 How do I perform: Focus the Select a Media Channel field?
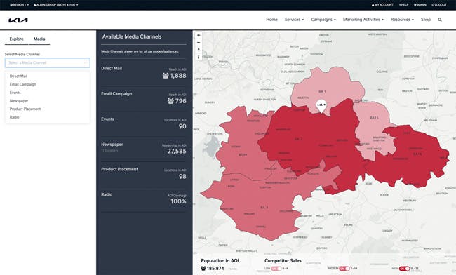click(48, 63)
